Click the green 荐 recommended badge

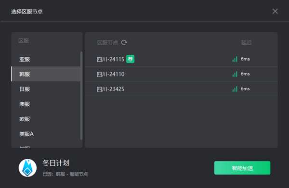click(131, 59)
